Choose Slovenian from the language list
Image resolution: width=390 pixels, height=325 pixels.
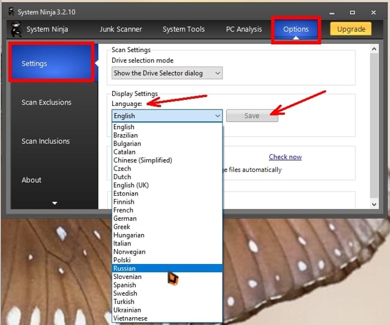point(167,277)
